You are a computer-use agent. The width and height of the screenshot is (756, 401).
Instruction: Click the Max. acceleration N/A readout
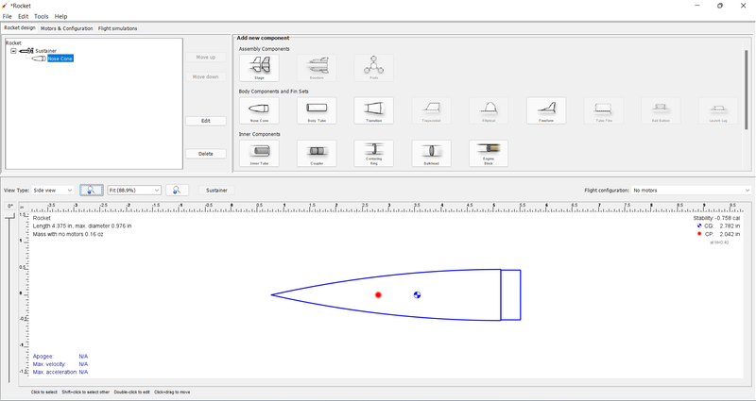(x=60, y=372)
